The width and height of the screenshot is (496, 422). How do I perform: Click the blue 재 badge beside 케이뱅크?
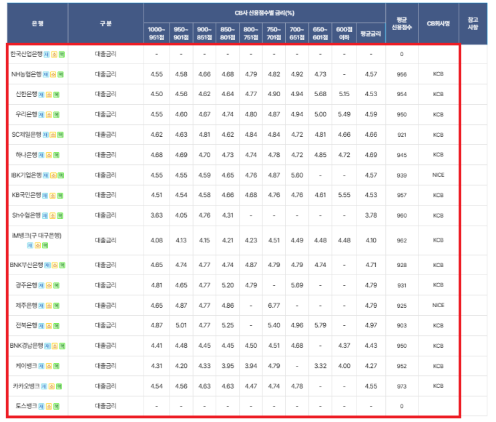pos(41,367)
